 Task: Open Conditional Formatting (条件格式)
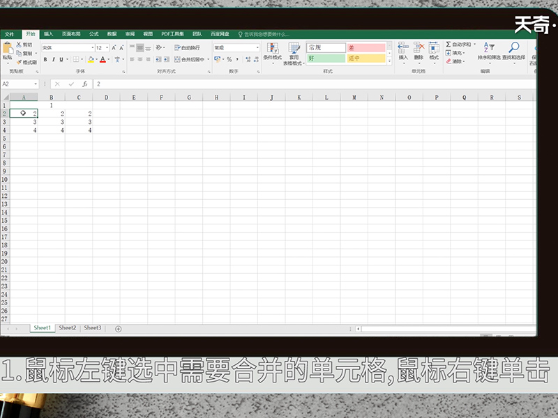tap(273, 53)
